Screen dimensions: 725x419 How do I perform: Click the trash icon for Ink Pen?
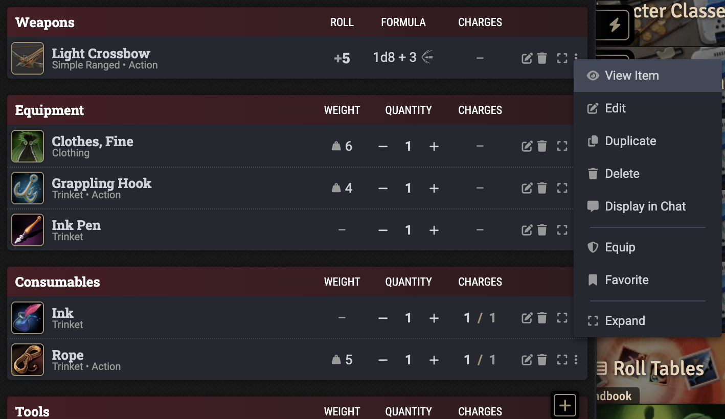pos(542,230)
